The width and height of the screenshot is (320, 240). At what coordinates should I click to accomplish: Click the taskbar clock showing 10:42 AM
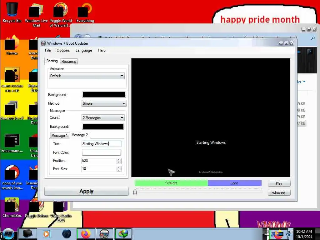pos(304,234)
